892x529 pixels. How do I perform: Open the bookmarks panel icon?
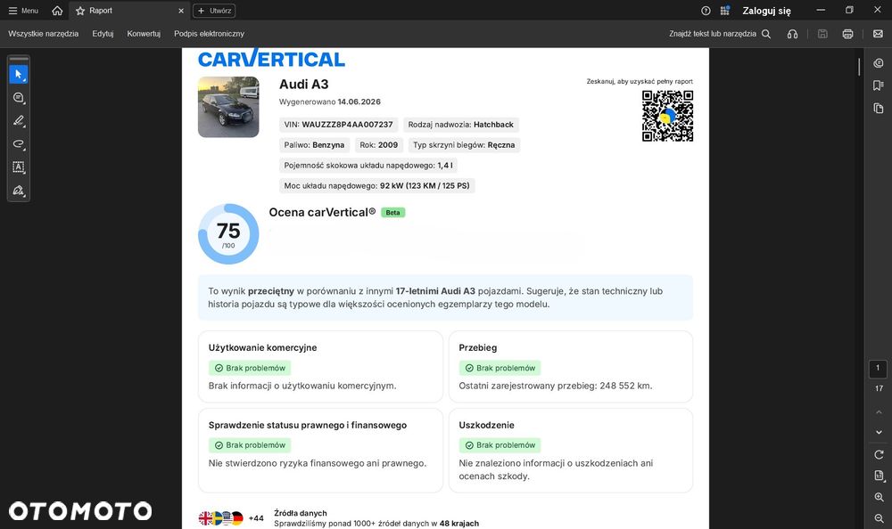click(x=879, y=85)
